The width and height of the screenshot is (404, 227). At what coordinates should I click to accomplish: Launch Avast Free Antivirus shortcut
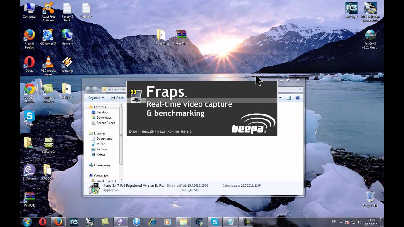pos(48,12)
